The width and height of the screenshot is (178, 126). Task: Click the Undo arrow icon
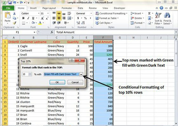(15, 3)
